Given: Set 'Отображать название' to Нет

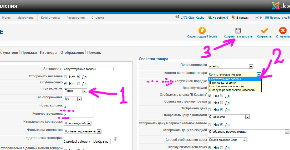Looking at the screenshot, I should tap(65, 77).
